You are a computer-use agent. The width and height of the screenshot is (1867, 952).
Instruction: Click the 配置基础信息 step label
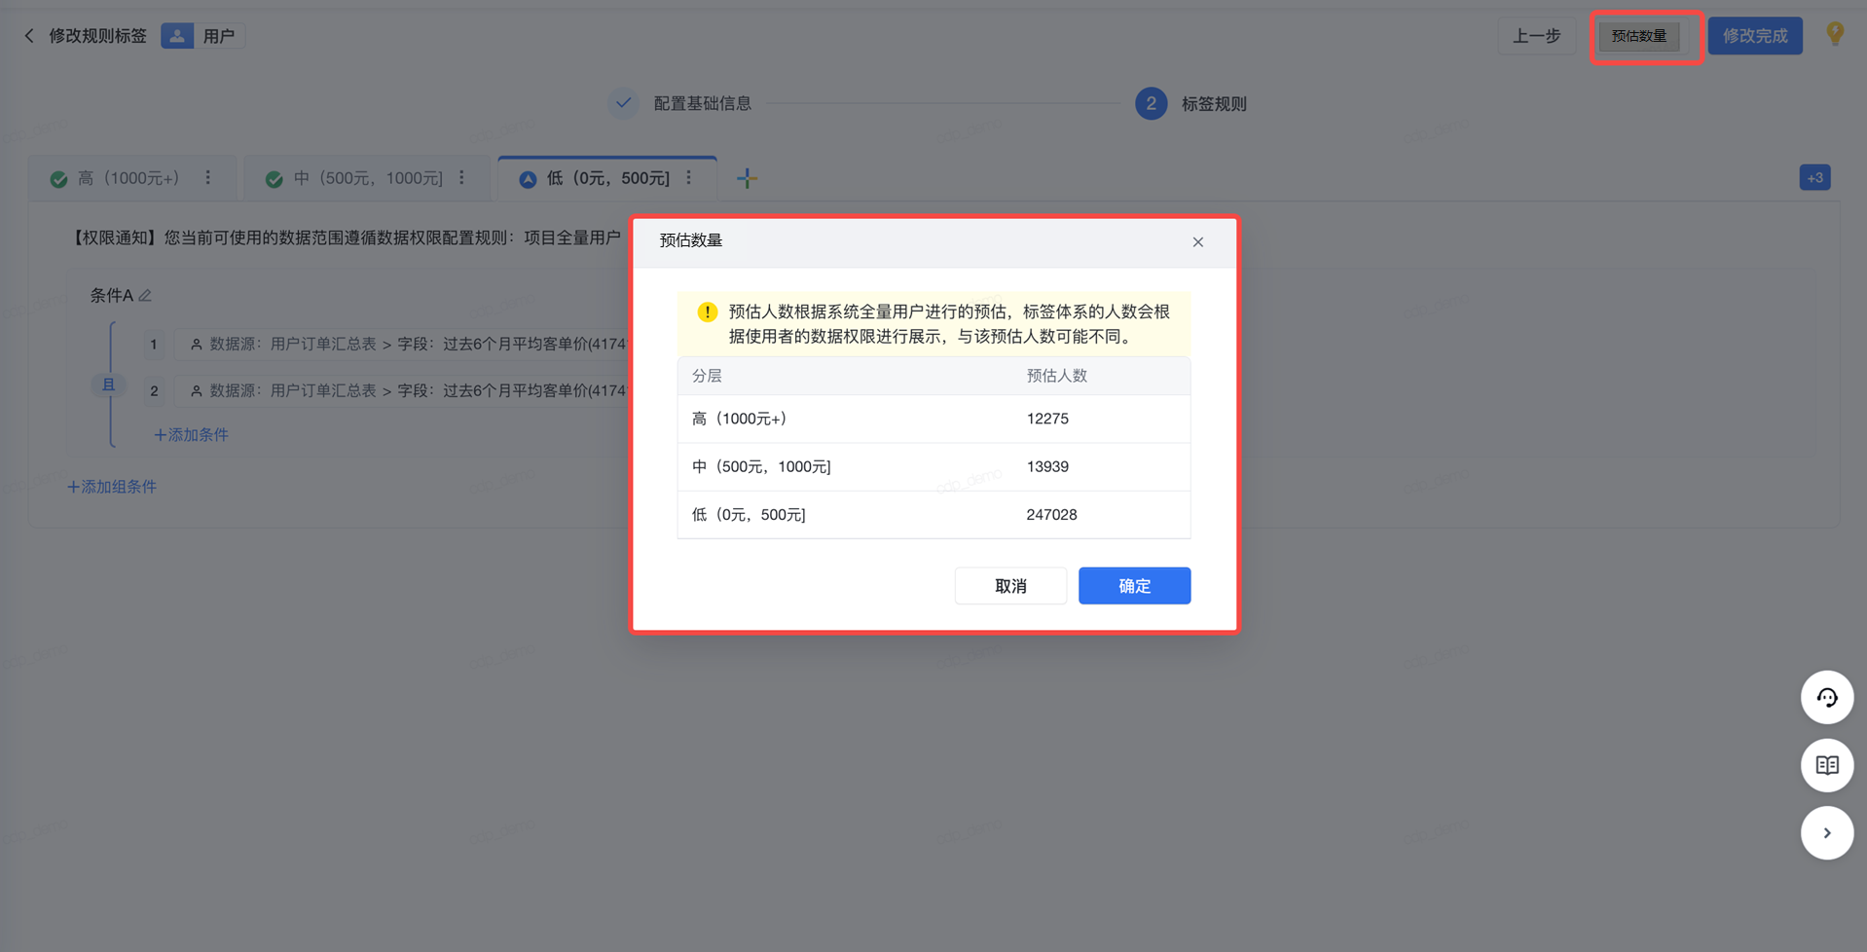pos(703,103)
